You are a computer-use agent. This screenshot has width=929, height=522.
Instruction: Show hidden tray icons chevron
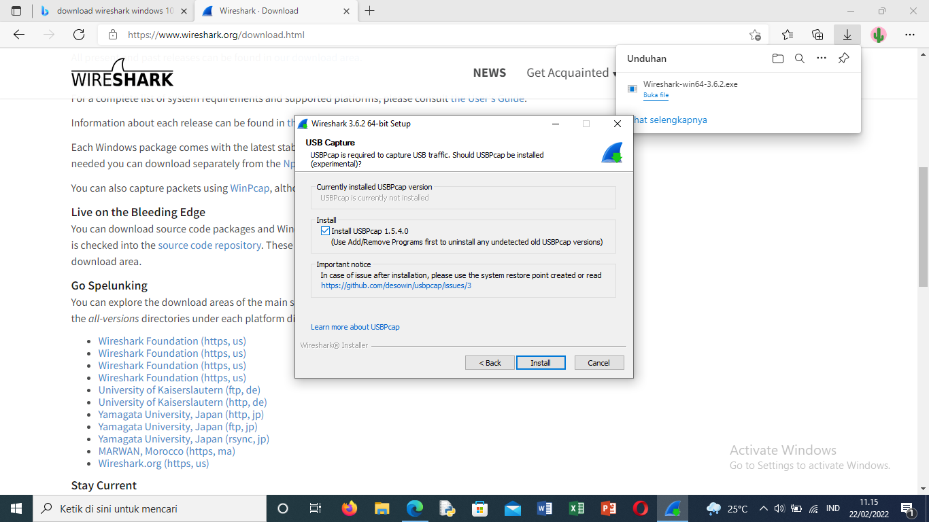click(764, 508)
